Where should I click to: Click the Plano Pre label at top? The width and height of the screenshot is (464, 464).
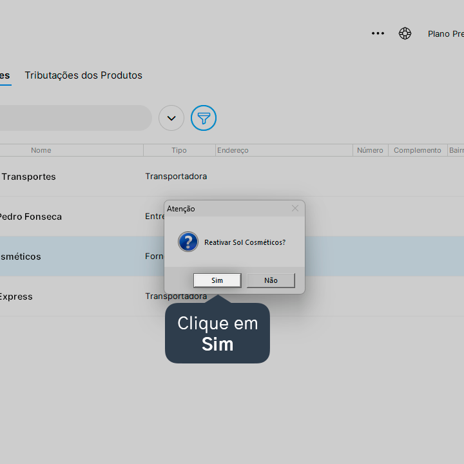446,34
